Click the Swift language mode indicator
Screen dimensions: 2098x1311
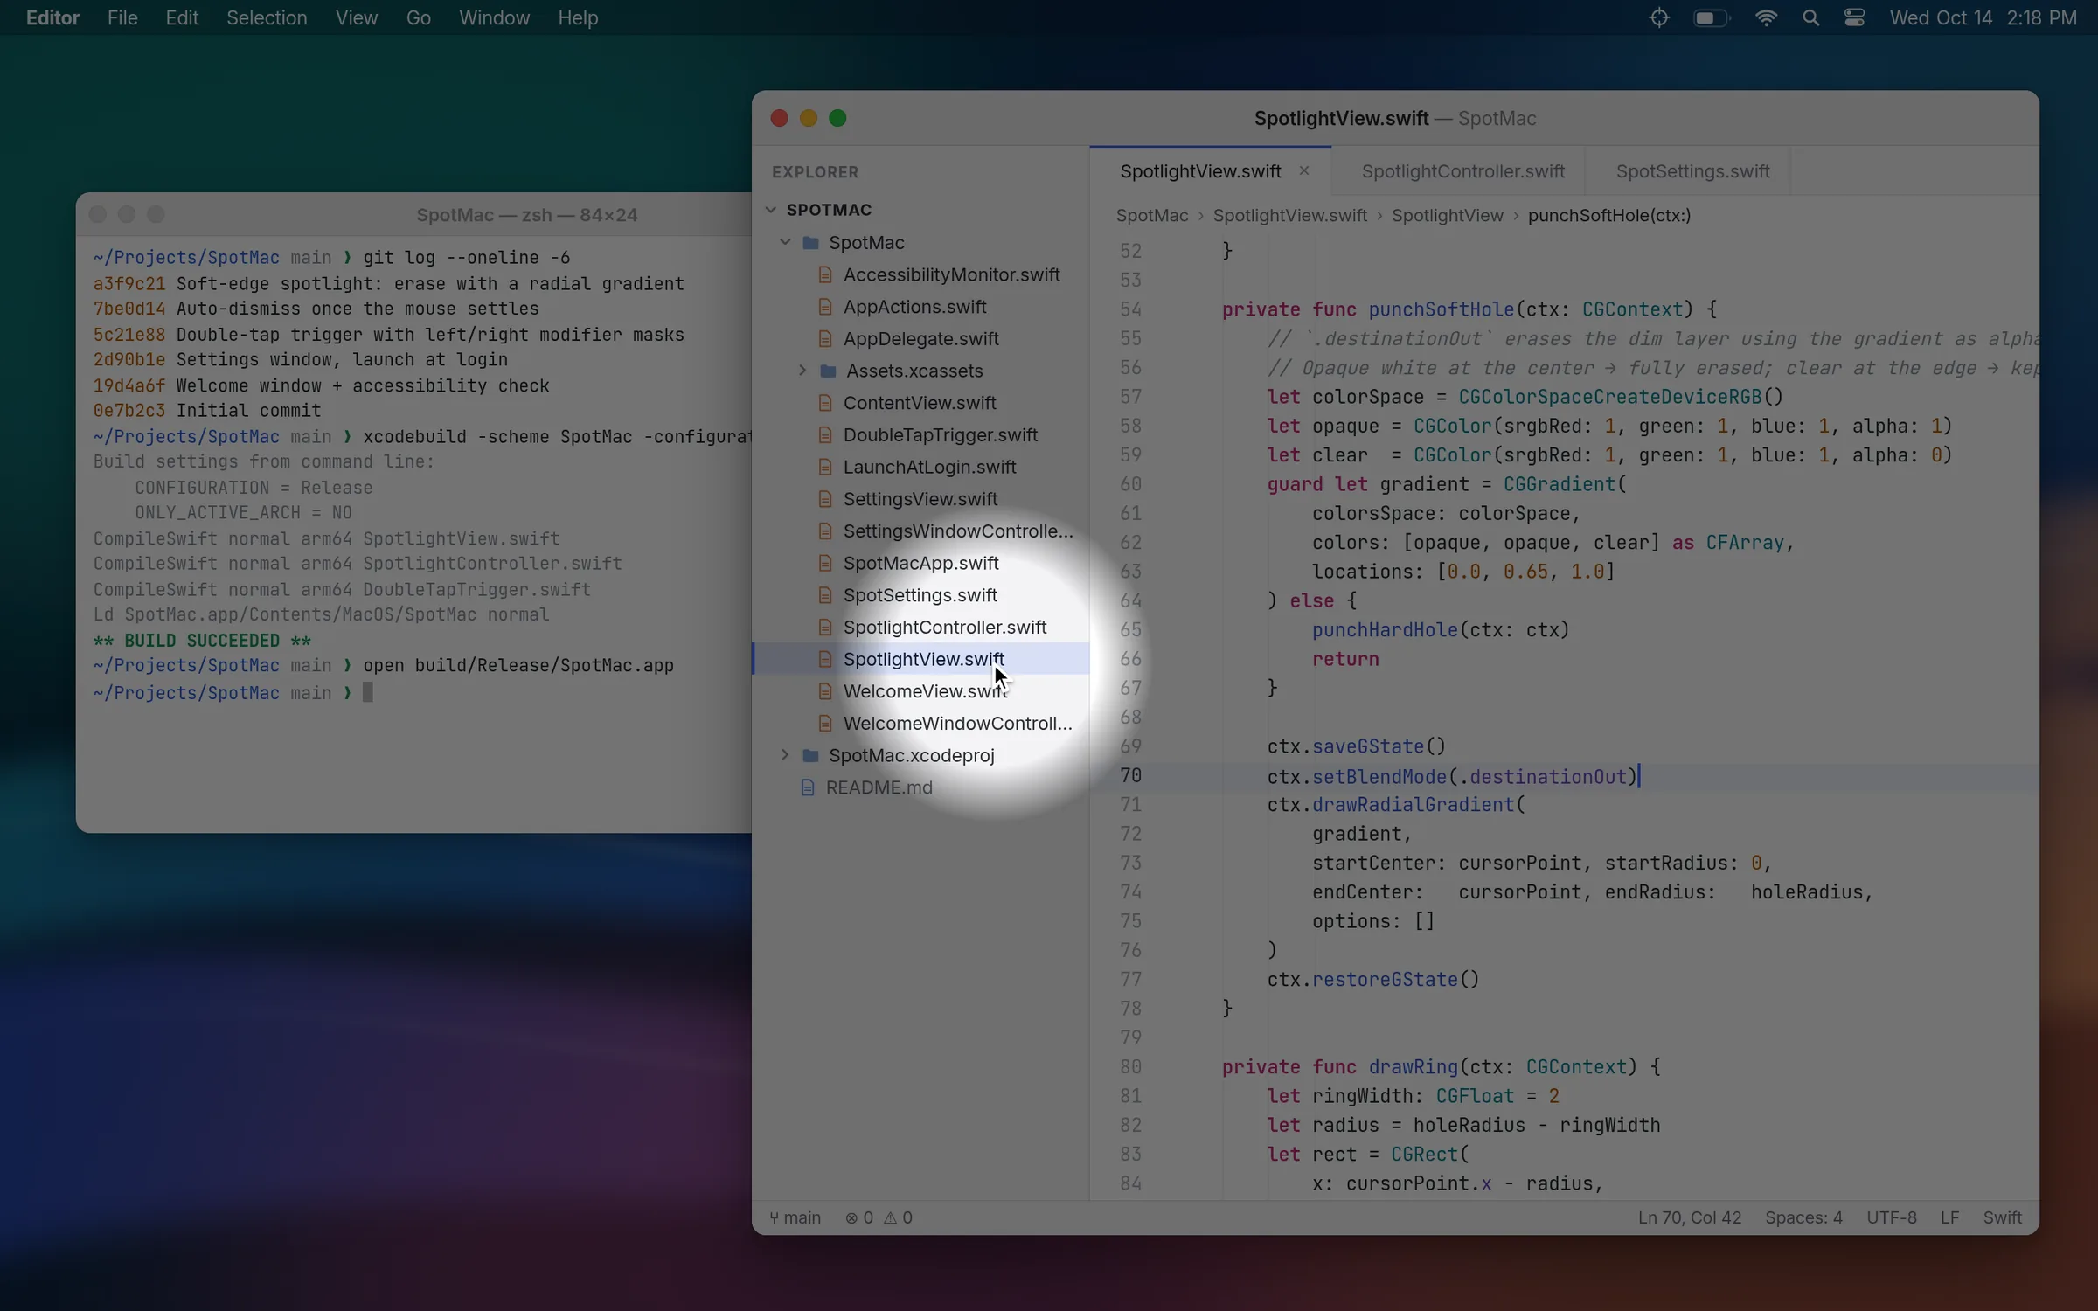pyautogui.click(x=2002, y=1217)
